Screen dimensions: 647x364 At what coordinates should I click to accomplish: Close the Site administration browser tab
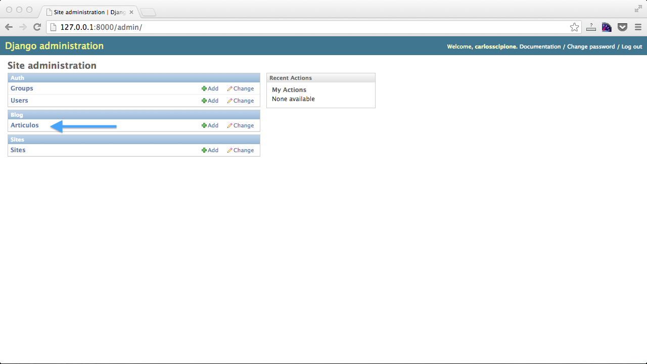click(131, 12)
